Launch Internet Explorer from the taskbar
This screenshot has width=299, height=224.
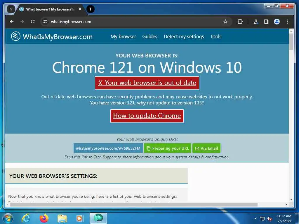(26, 218)
